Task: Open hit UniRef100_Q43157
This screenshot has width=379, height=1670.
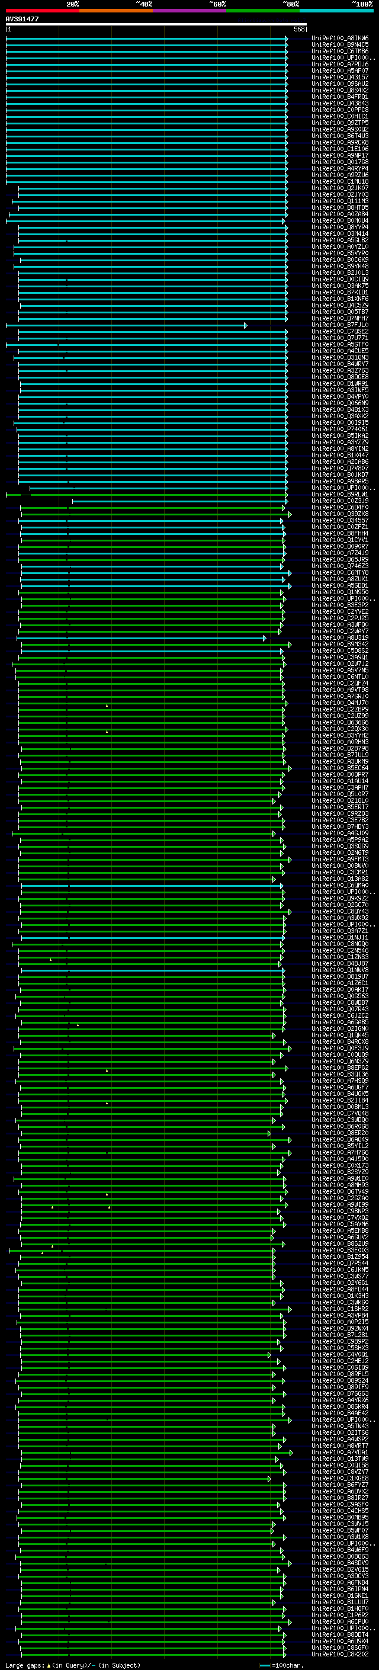Action: [x=340, y=77]
